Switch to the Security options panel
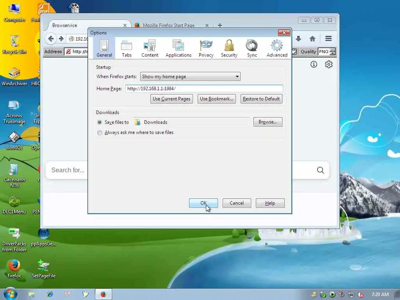 tap(229, 48)
